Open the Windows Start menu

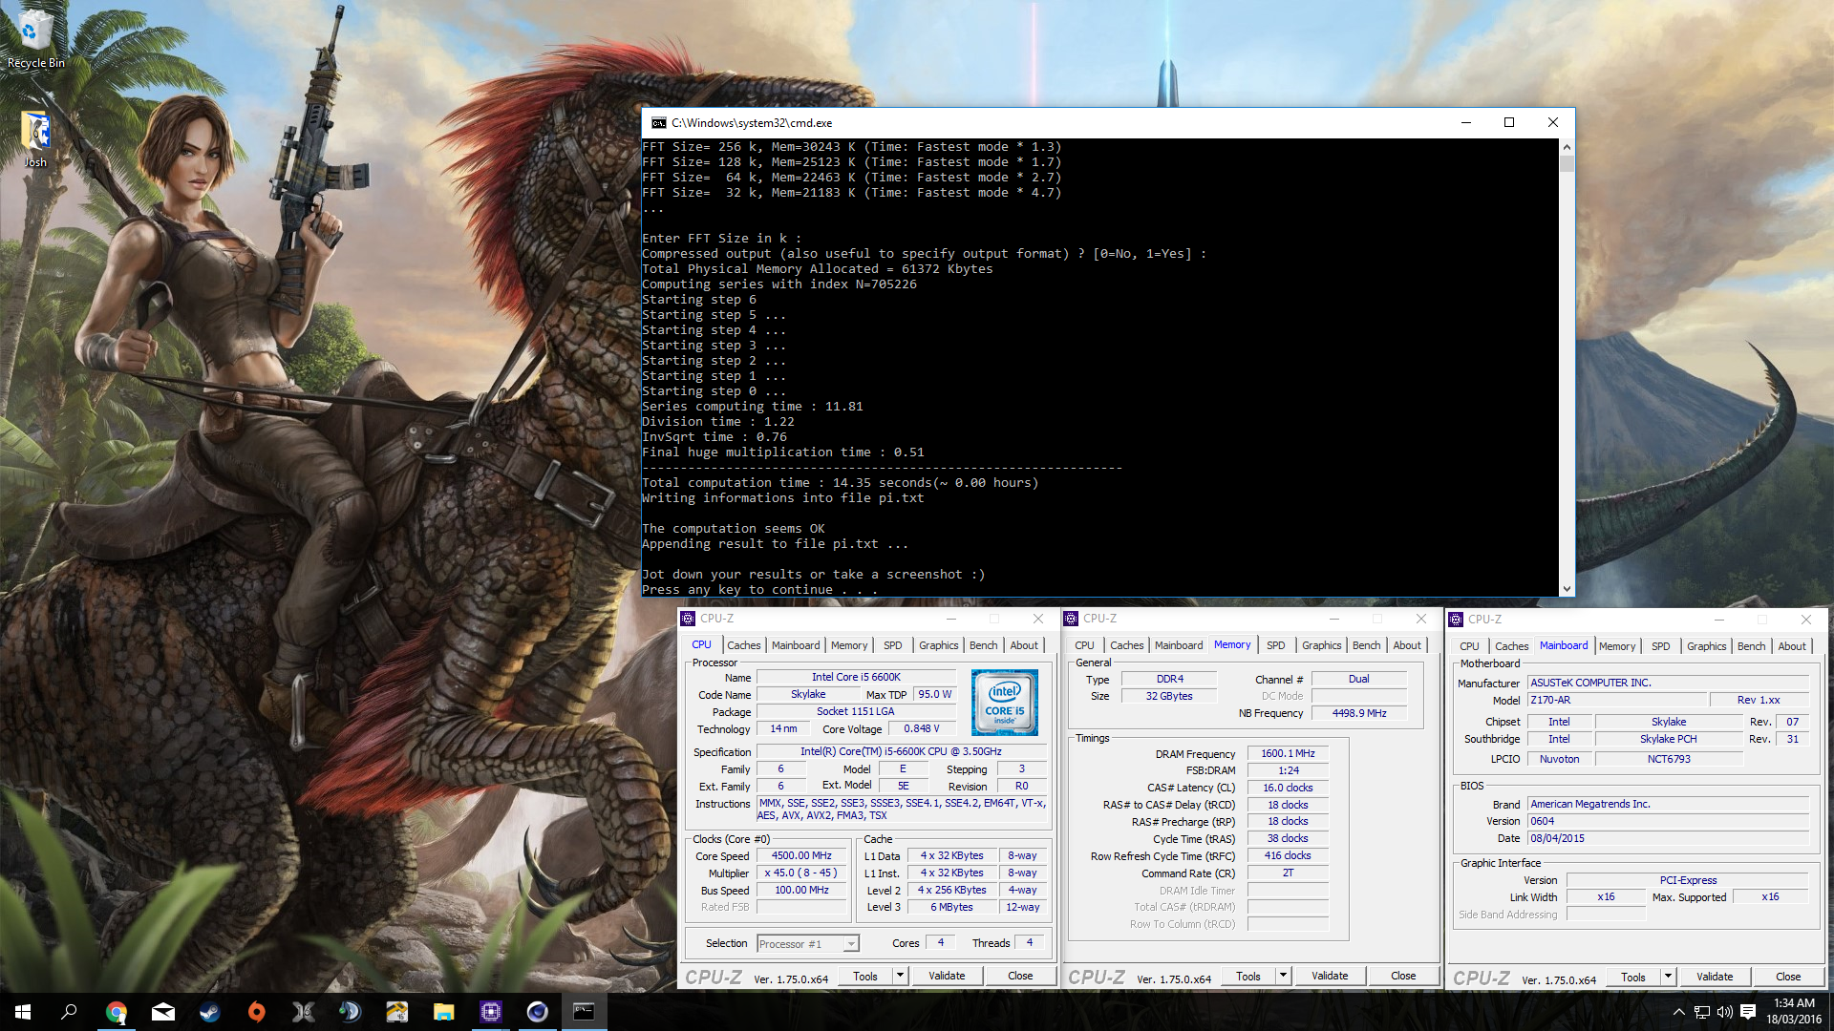[x=23, y=1012]
